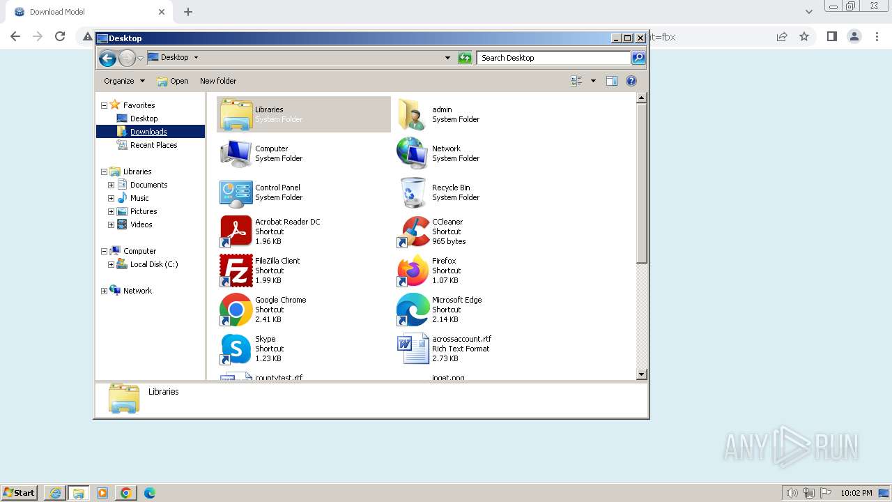Select Recent Places under Favorites

coord(153,145)
